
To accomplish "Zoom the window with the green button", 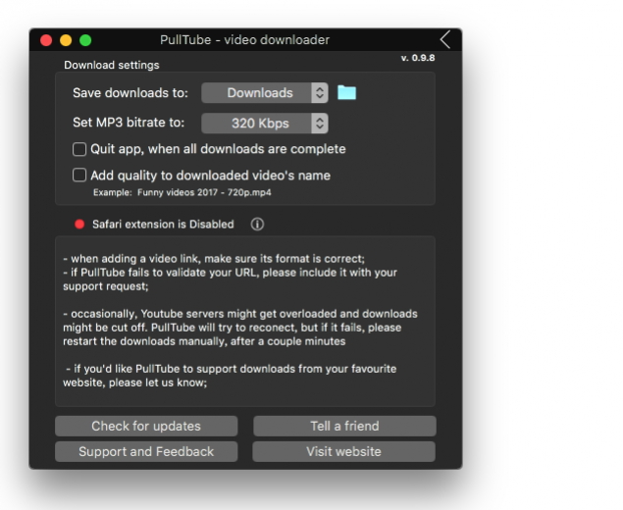I will (85, 40).
